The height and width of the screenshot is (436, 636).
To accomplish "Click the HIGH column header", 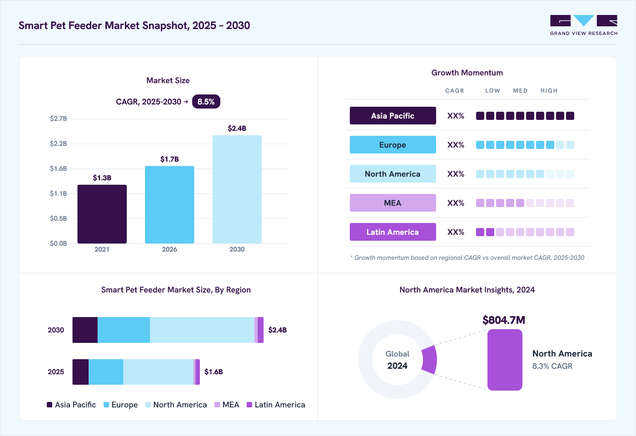I will click(549, 91).
